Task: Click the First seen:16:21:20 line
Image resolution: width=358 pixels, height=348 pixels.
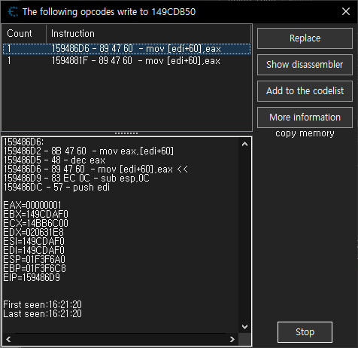Action: pyautogui.click(x=42, y=304)
